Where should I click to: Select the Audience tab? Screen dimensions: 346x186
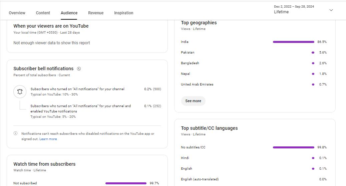pos(69,13)
